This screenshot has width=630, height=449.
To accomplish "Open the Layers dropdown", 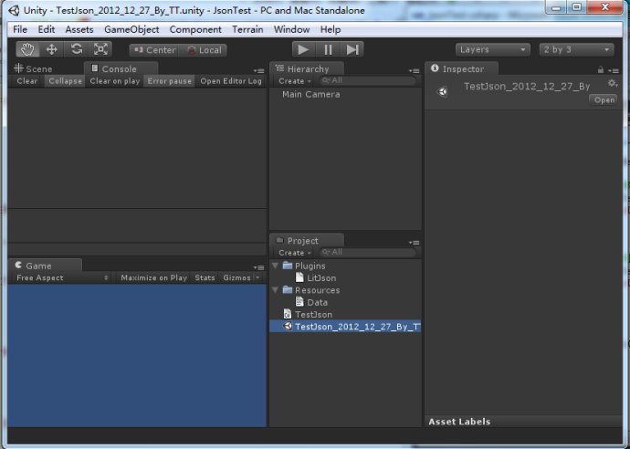I will pyautogui.click(x=493, y=50).
